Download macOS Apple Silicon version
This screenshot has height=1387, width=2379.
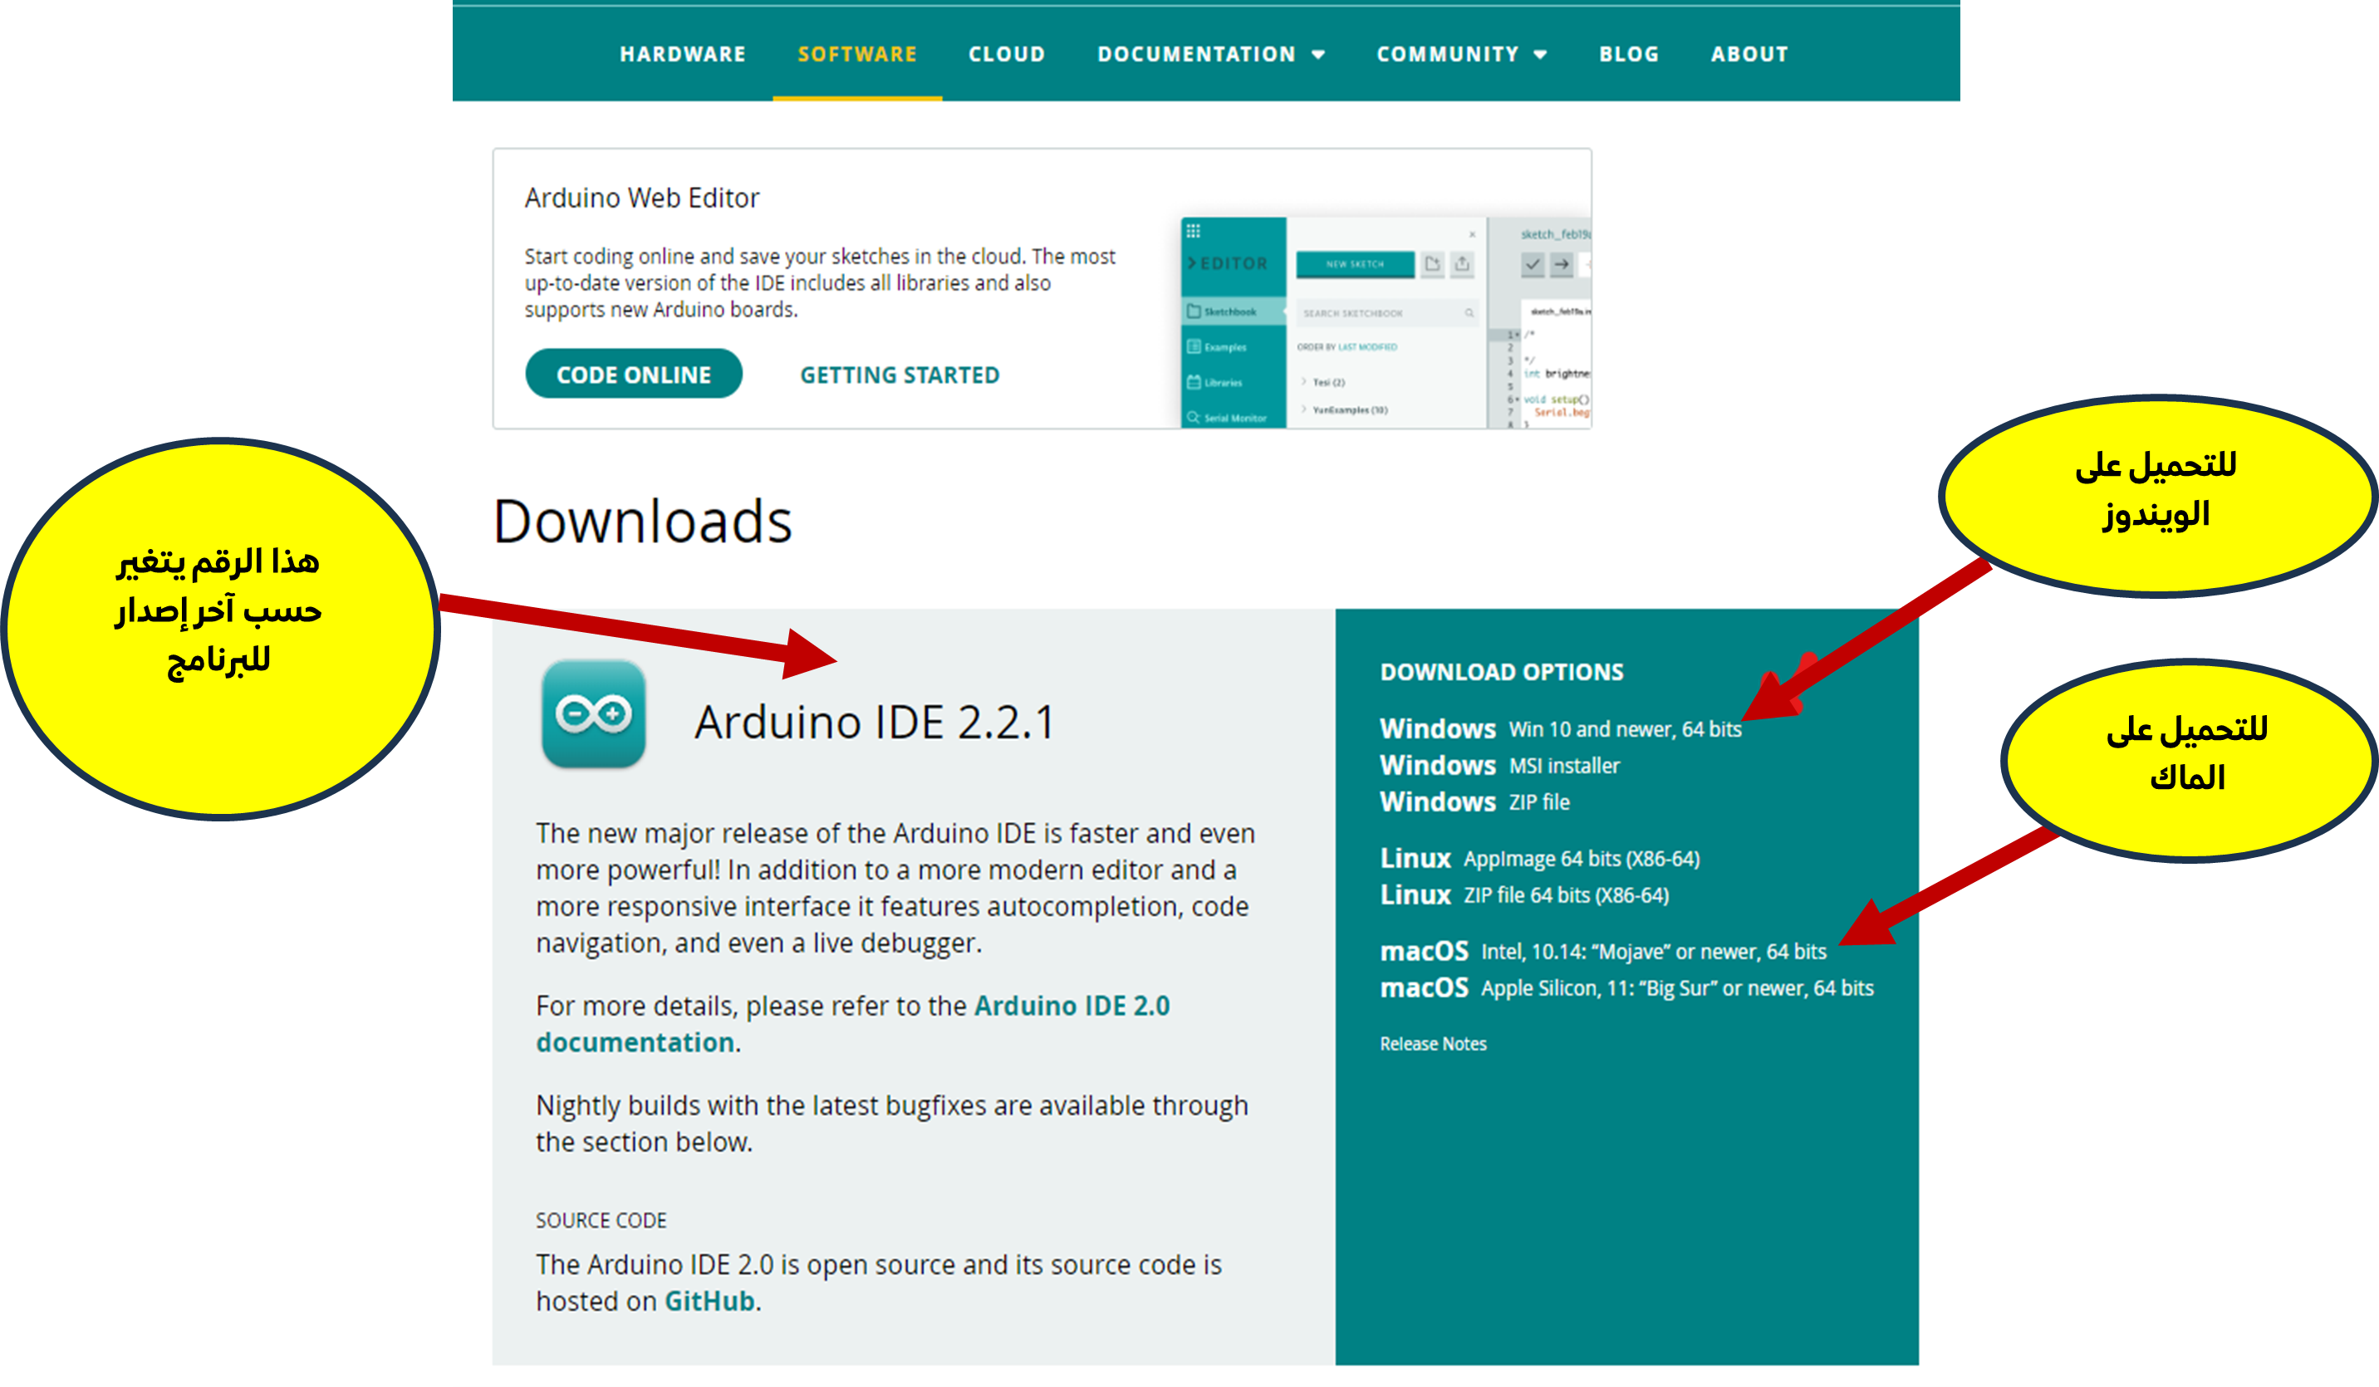(x=1626, y=988)
